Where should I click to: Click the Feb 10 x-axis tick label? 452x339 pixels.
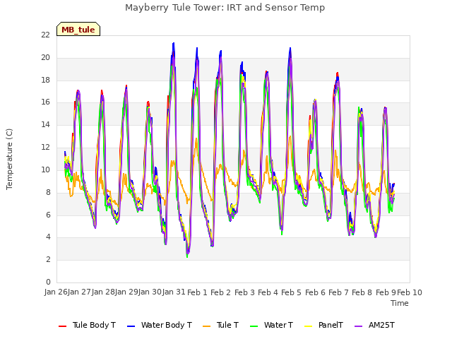coord(410,292)
